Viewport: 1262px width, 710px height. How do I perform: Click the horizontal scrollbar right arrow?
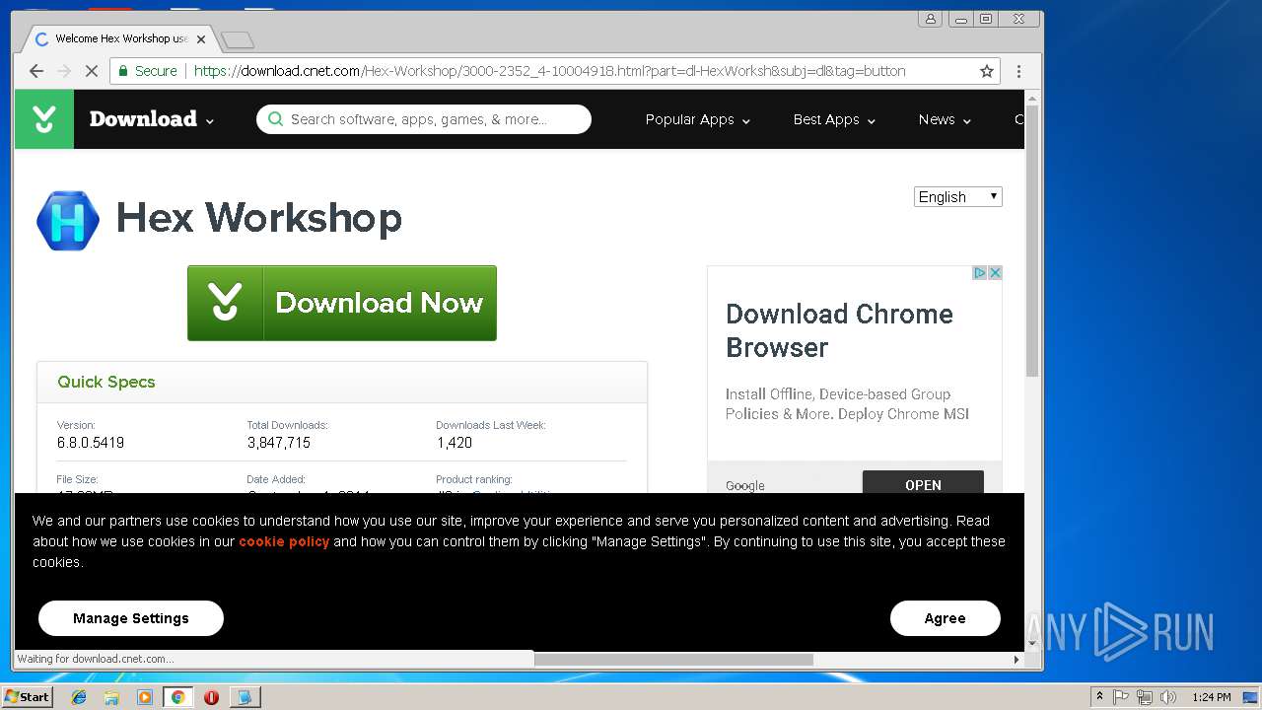point(1017,659)
